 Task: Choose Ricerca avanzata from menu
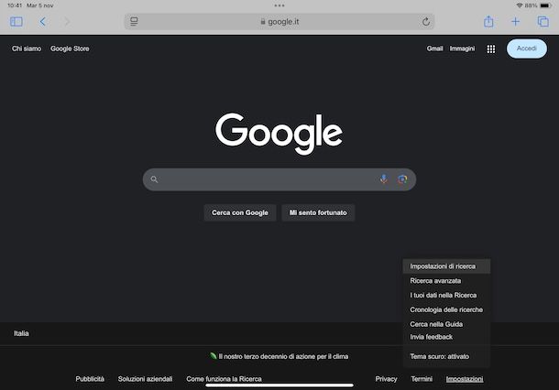(446, 281)
